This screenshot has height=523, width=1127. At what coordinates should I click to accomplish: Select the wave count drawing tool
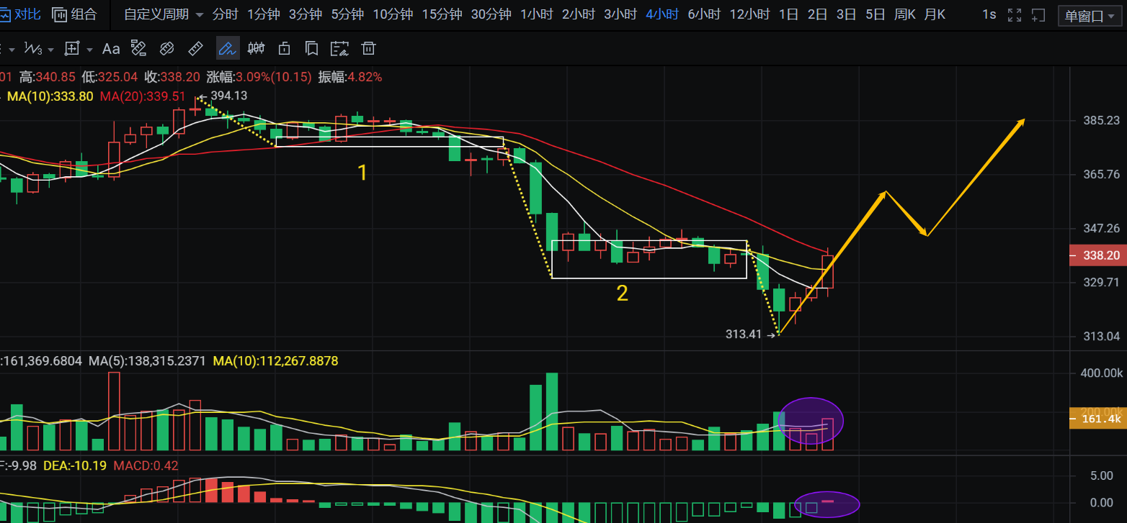point(33,49)
